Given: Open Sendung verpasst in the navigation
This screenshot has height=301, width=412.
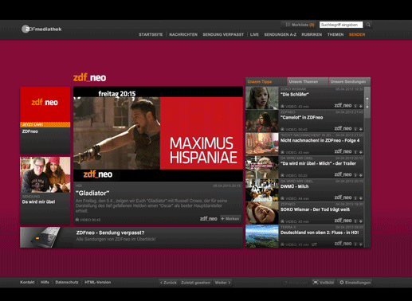Looking at the screenshot, I should tap(223, 34).
